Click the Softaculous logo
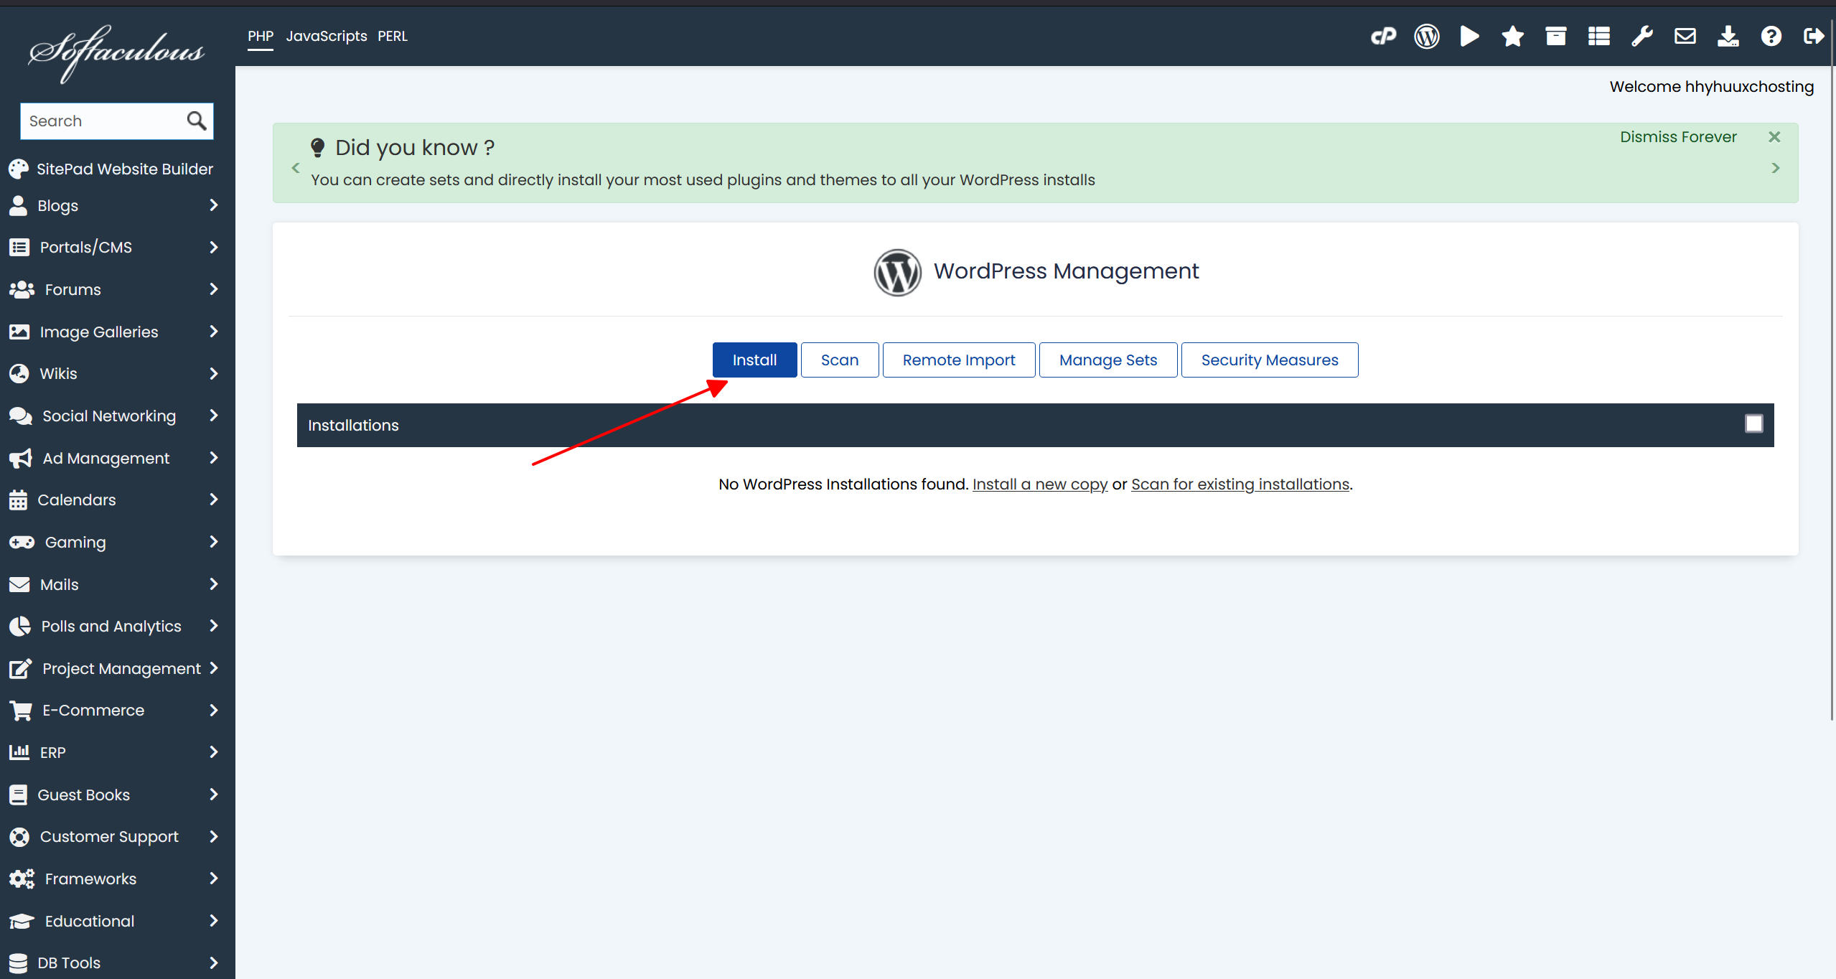This screenshot has height=979, width=1836. click(117, 53)
